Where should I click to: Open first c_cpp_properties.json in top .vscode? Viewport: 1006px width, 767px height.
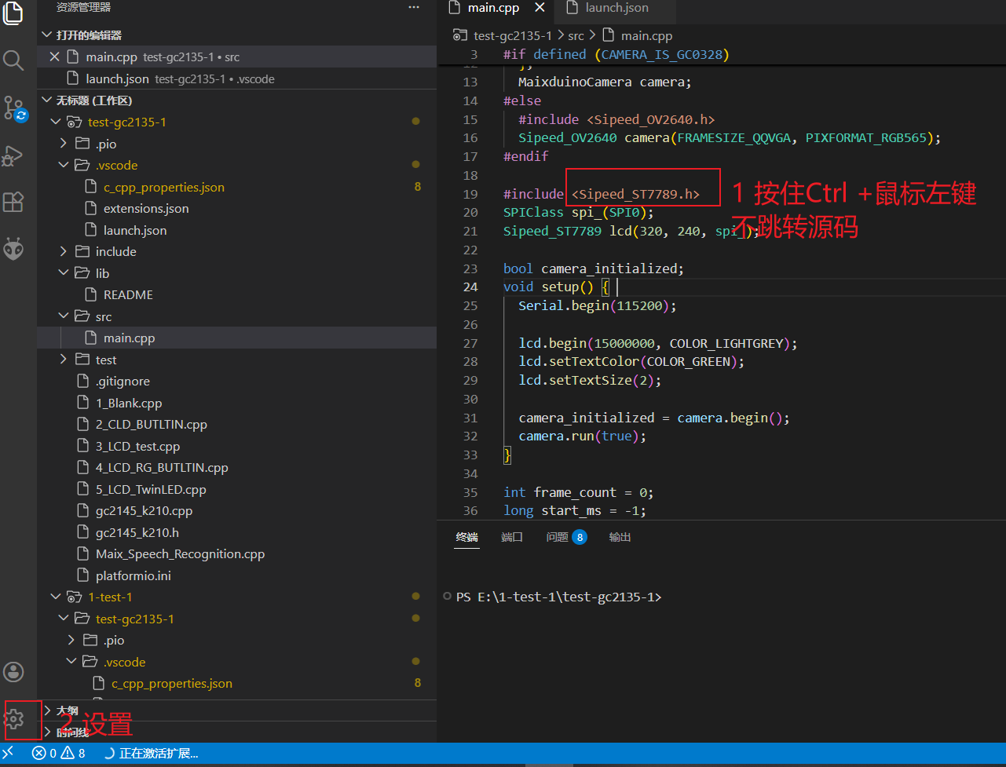pyautogui.click(x=236, y=187)
